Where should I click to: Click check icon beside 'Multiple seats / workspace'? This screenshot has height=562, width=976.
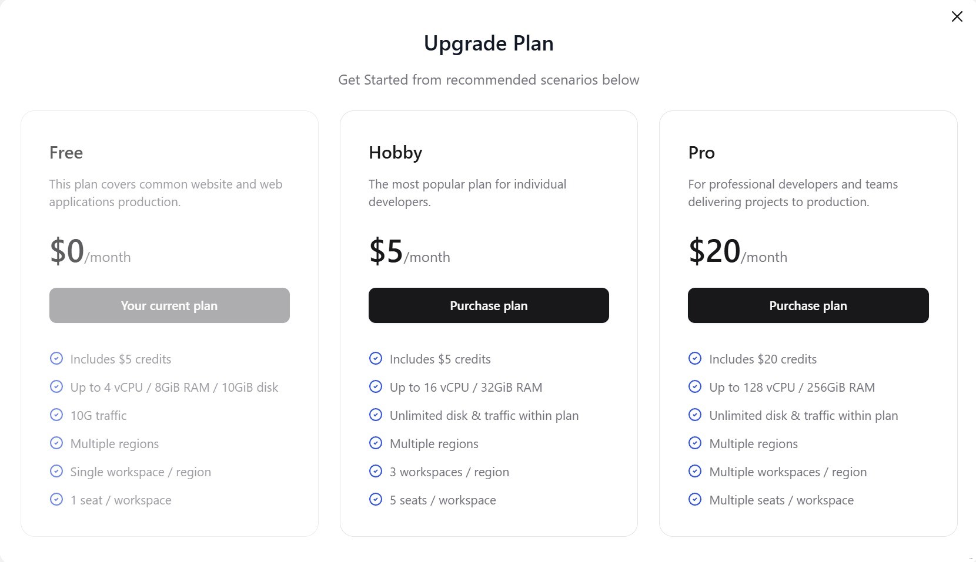tap(695, 499)
